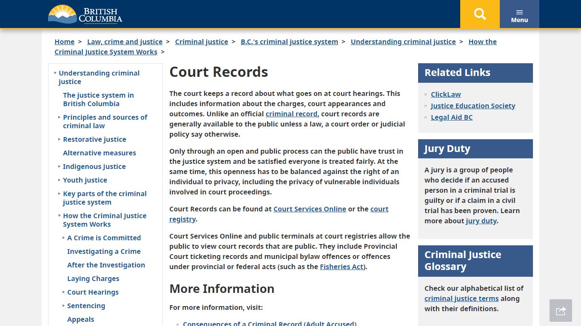Select After the Investigation in sidebar
Image resolution: width=581 pixels, height=326 pixels.
click(x=106, y=265)
